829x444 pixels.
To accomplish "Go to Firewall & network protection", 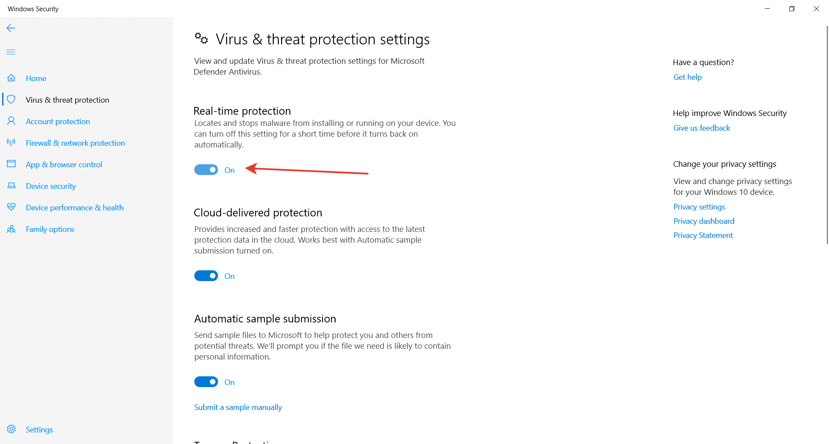I will 75,143.
